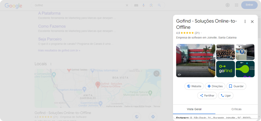The width and height of the screenshot is (261, 121).
Task: Open the Gofind listing title under the map
Action: [63, 113]
